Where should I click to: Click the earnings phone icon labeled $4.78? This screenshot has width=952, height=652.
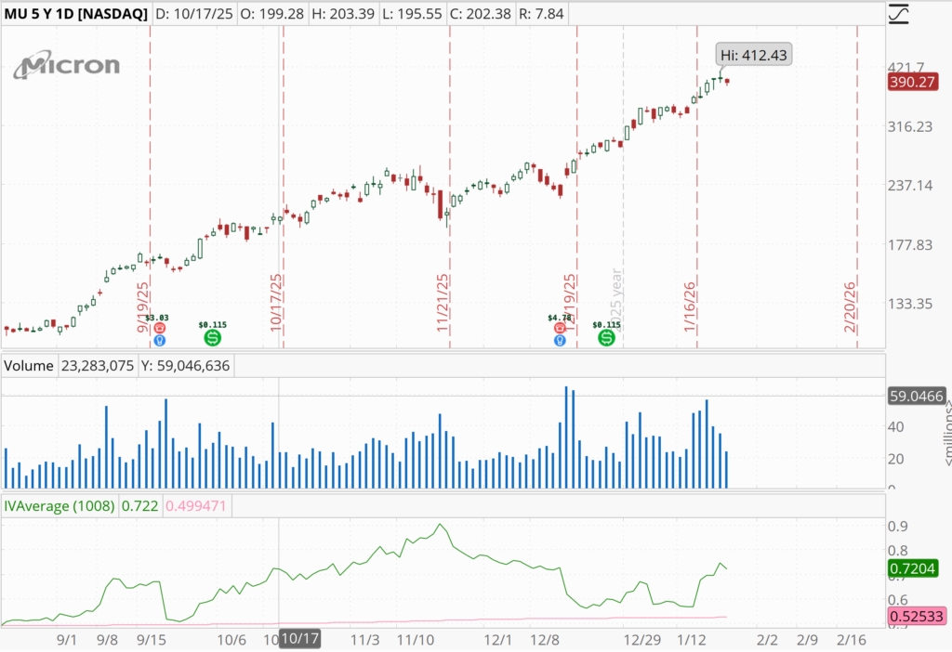tap(559, 328)
